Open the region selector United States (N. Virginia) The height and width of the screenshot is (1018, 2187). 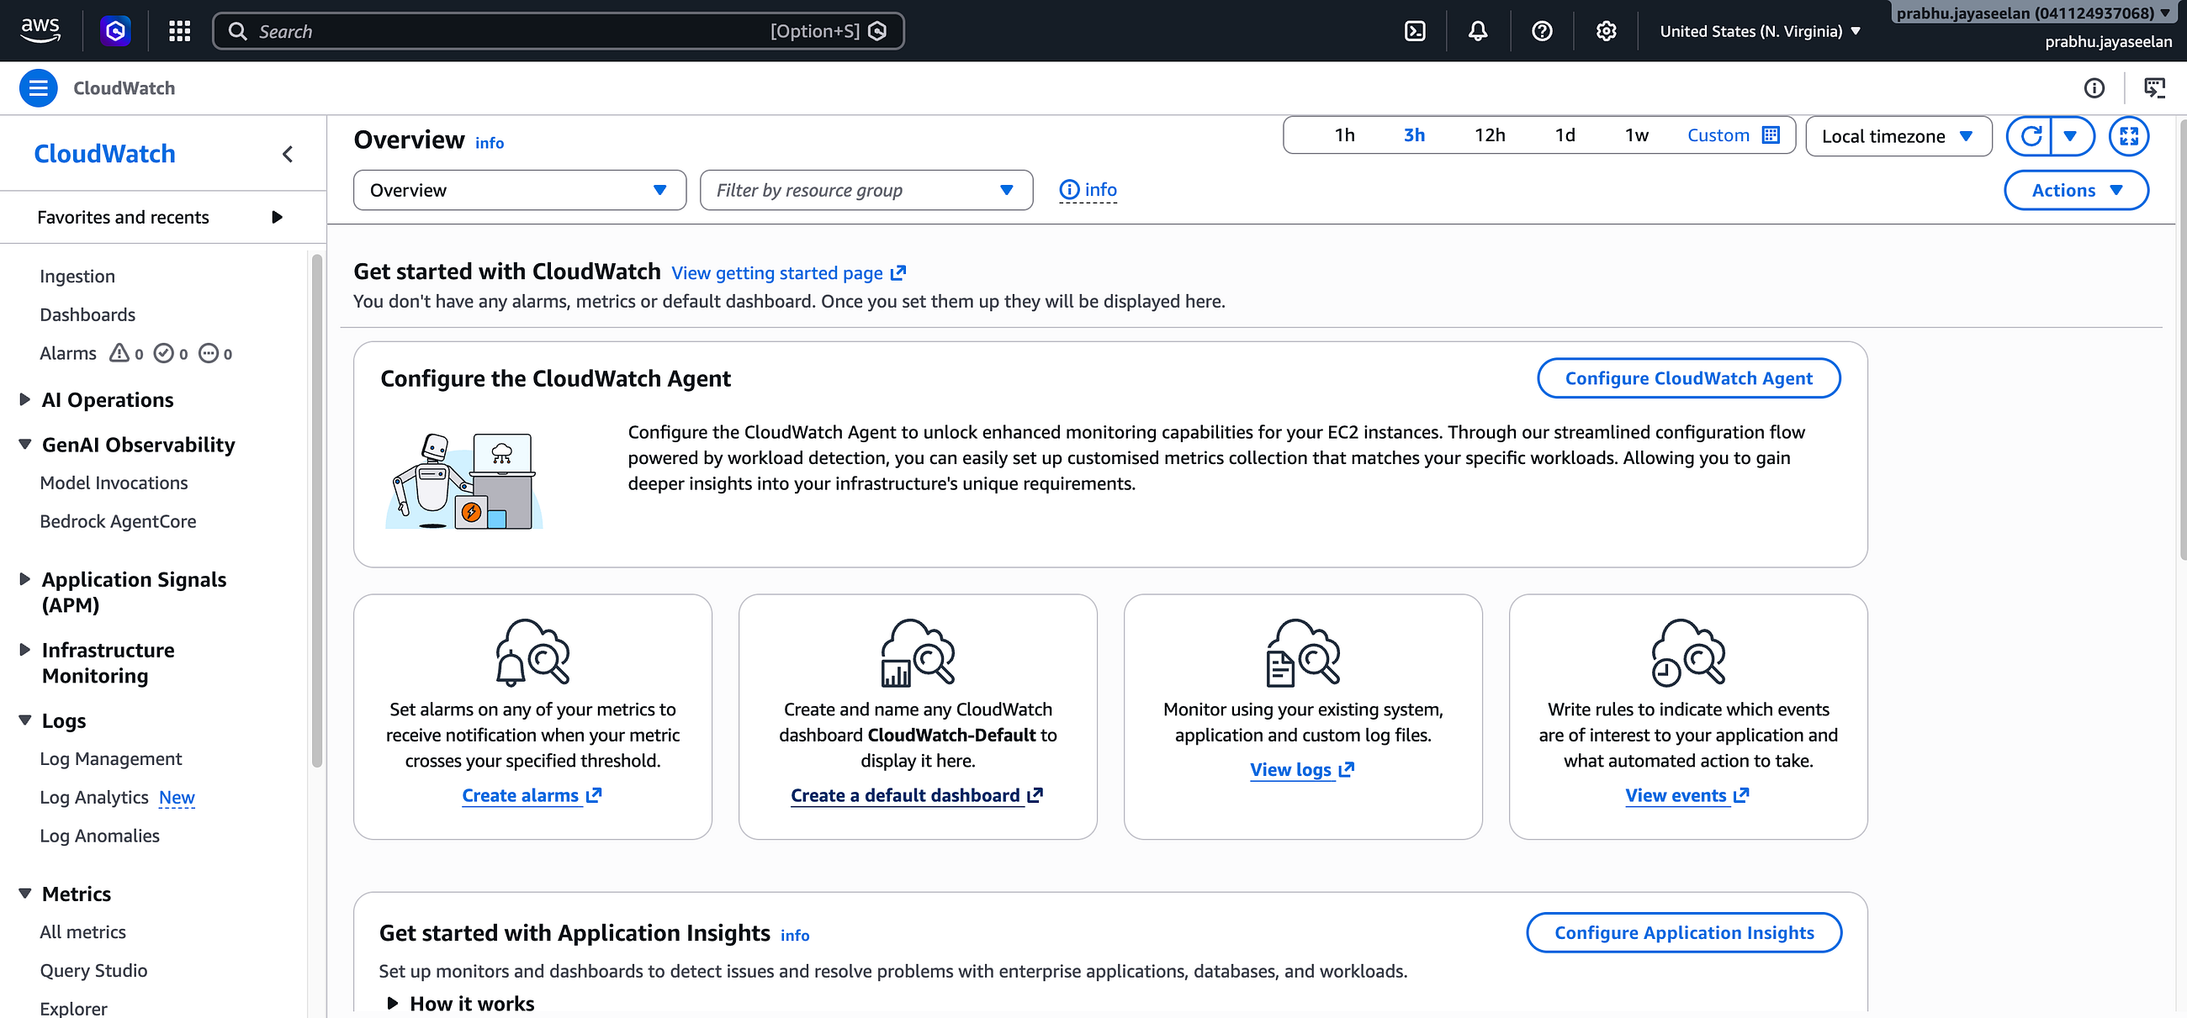click(x=1760, y=31)
